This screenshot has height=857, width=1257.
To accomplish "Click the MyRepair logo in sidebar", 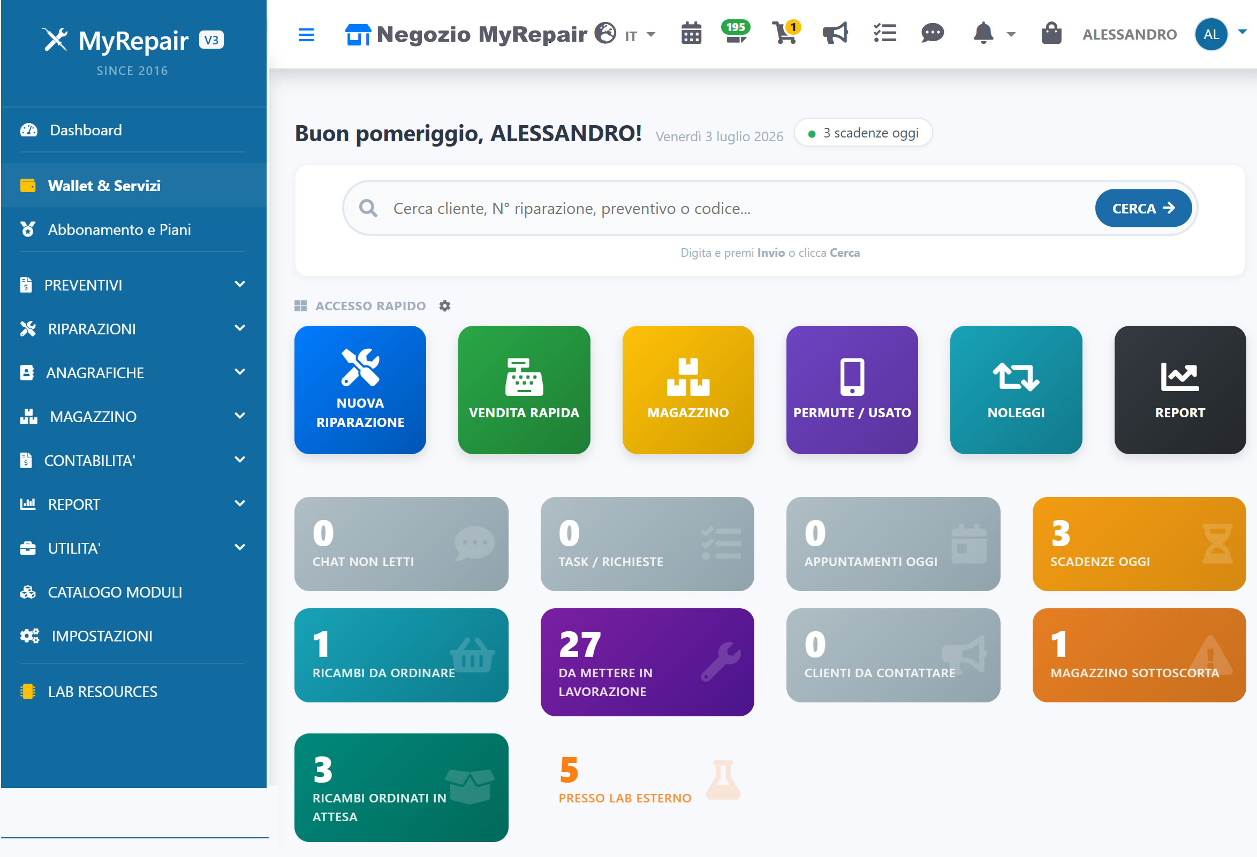I will tap(133, 41).
